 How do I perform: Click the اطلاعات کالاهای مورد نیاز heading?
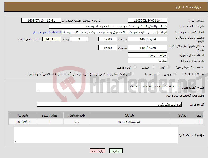tap(185, 96)
